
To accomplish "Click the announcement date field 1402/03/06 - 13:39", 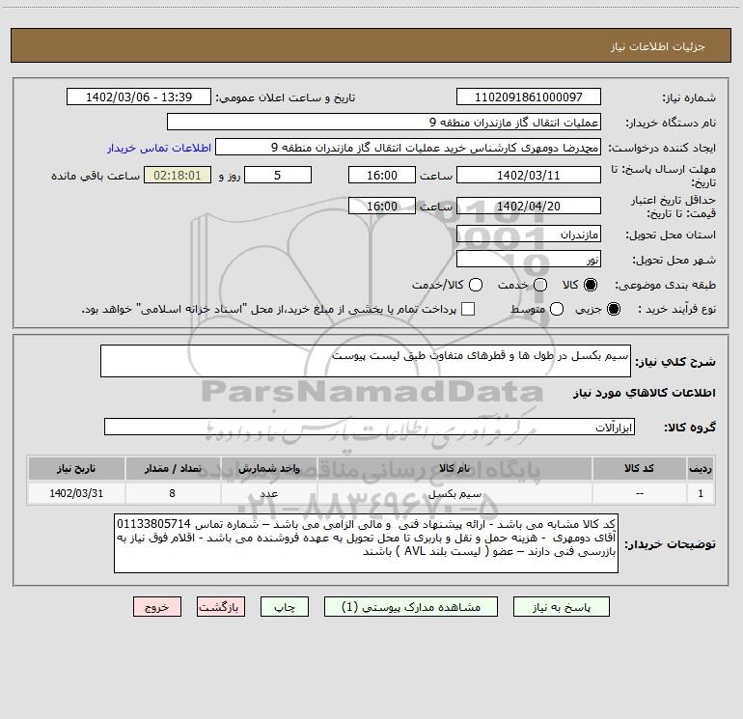I will click(139, 97).
